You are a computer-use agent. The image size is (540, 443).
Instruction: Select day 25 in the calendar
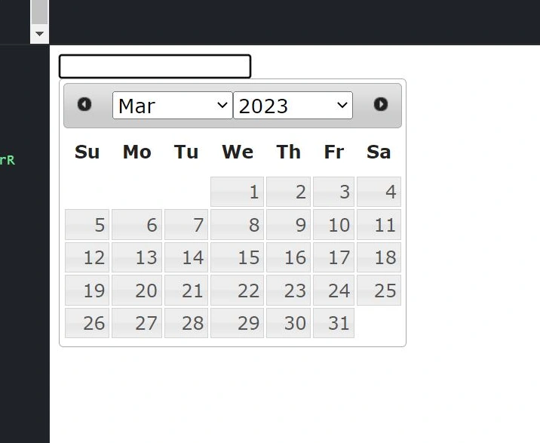tap(379, 291)
